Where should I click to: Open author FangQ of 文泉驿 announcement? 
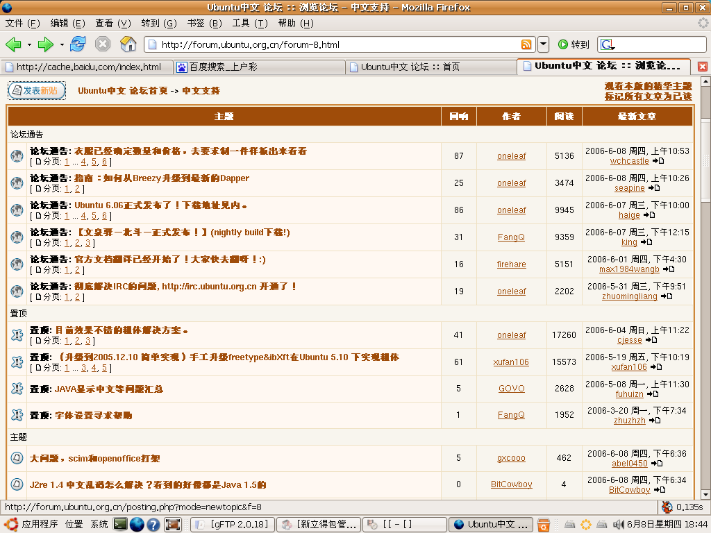[x=511, y=237]
